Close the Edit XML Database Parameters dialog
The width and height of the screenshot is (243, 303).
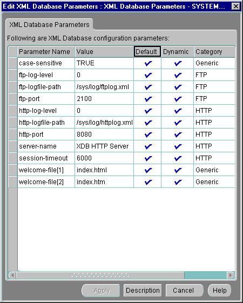coord(235,6)
